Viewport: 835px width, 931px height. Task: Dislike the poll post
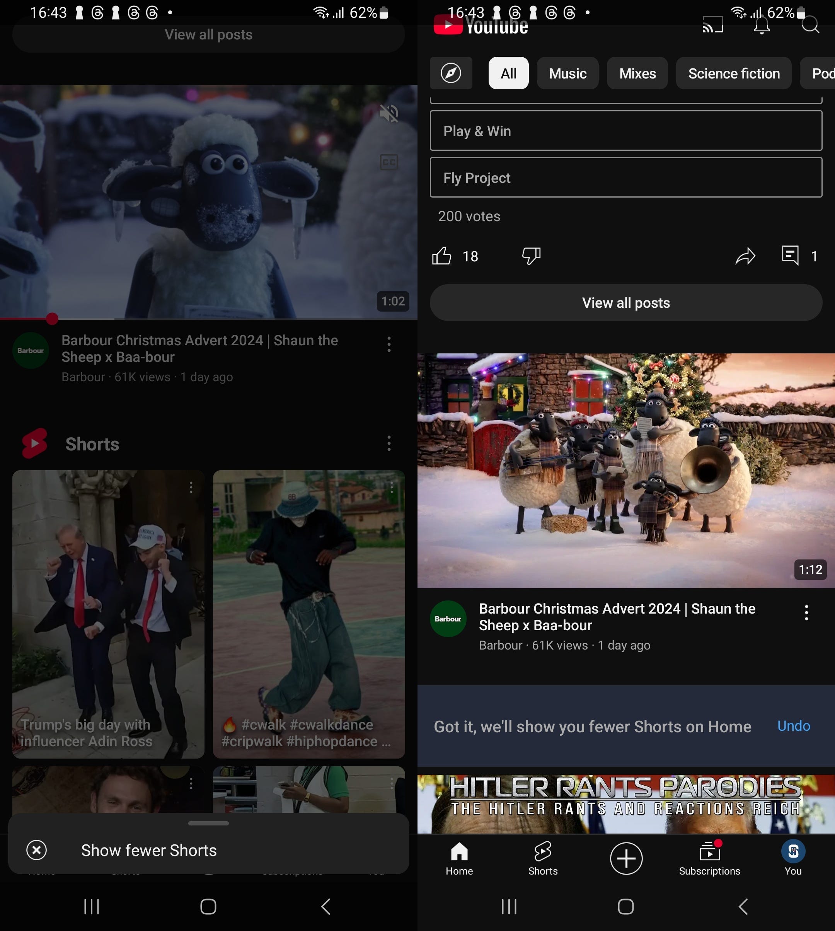click(531, 256)
